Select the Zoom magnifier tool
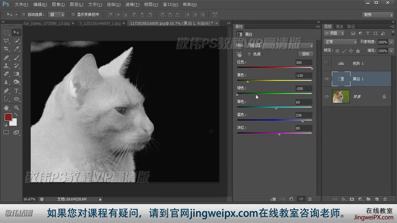Image resolution: width=397 pixels, height=223 pixels. coord(17,108)
